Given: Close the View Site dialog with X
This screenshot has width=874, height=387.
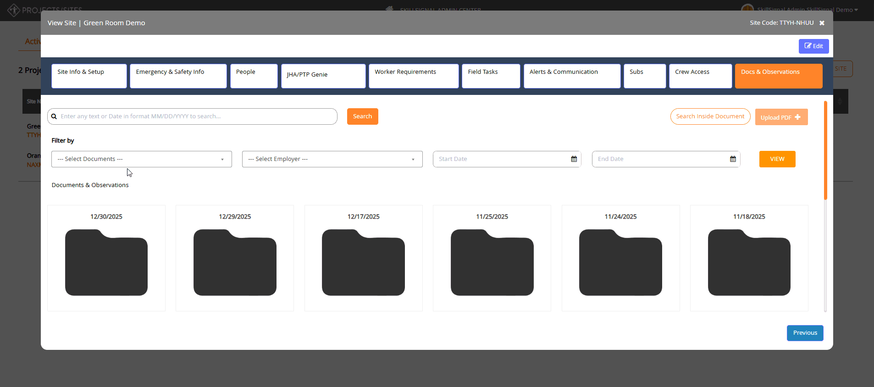Looking at the screenshot, I should click(x=822, y=23).
